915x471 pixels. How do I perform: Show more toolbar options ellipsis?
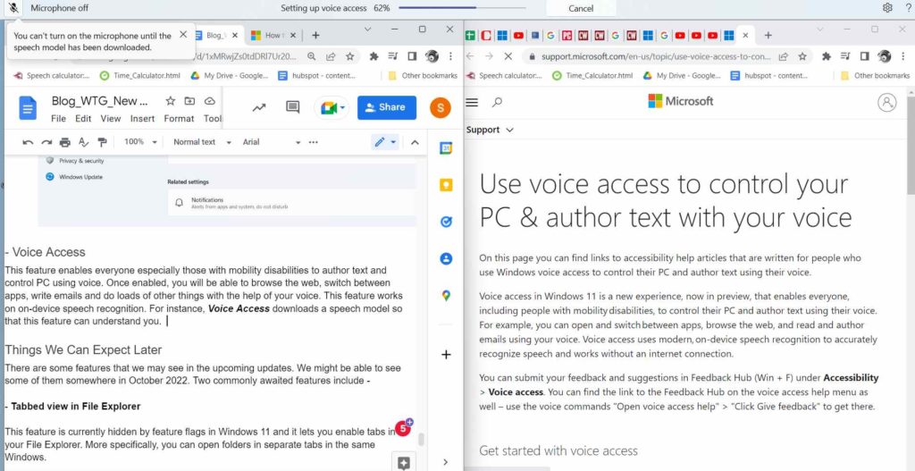(314, 142)
